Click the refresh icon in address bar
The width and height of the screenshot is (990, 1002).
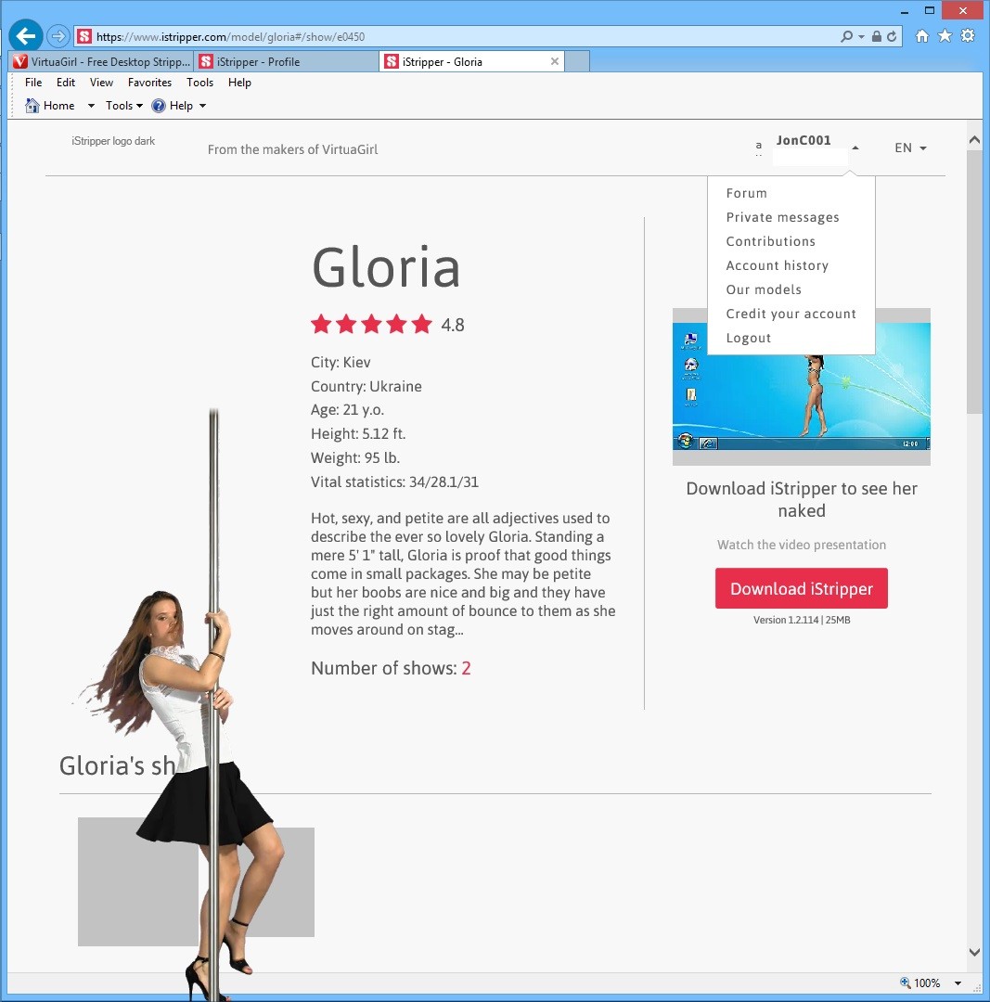click(x=892, y=36)
